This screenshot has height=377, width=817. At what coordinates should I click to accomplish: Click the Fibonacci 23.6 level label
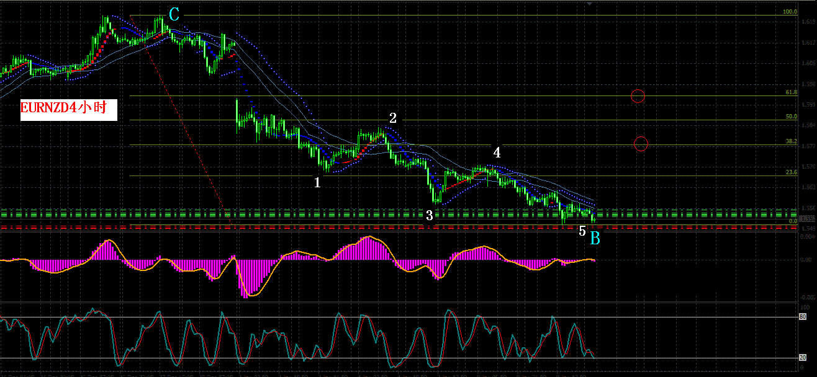coord(791,172)
